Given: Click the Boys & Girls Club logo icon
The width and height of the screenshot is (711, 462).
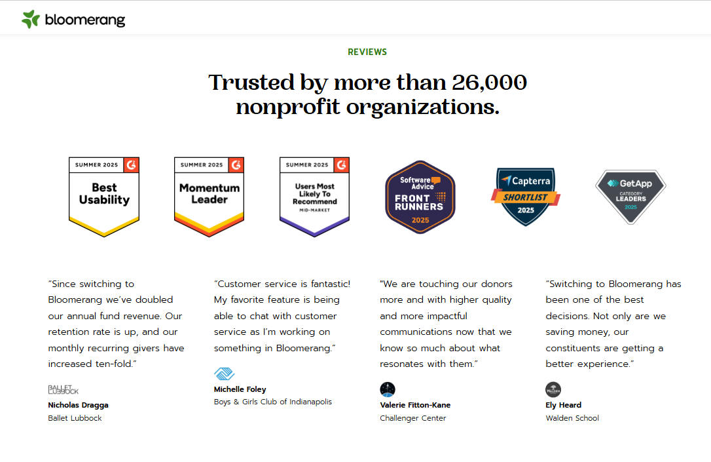Looking at the screenshot, I should pos(224,374).
